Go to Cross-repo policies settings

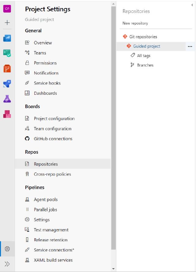point(52,174)
